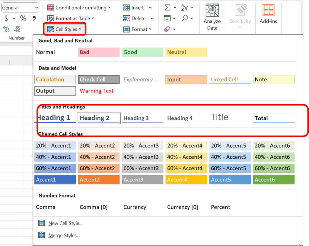Select Merge Styles menu entry
309x246 pixels.
[64, 235]
